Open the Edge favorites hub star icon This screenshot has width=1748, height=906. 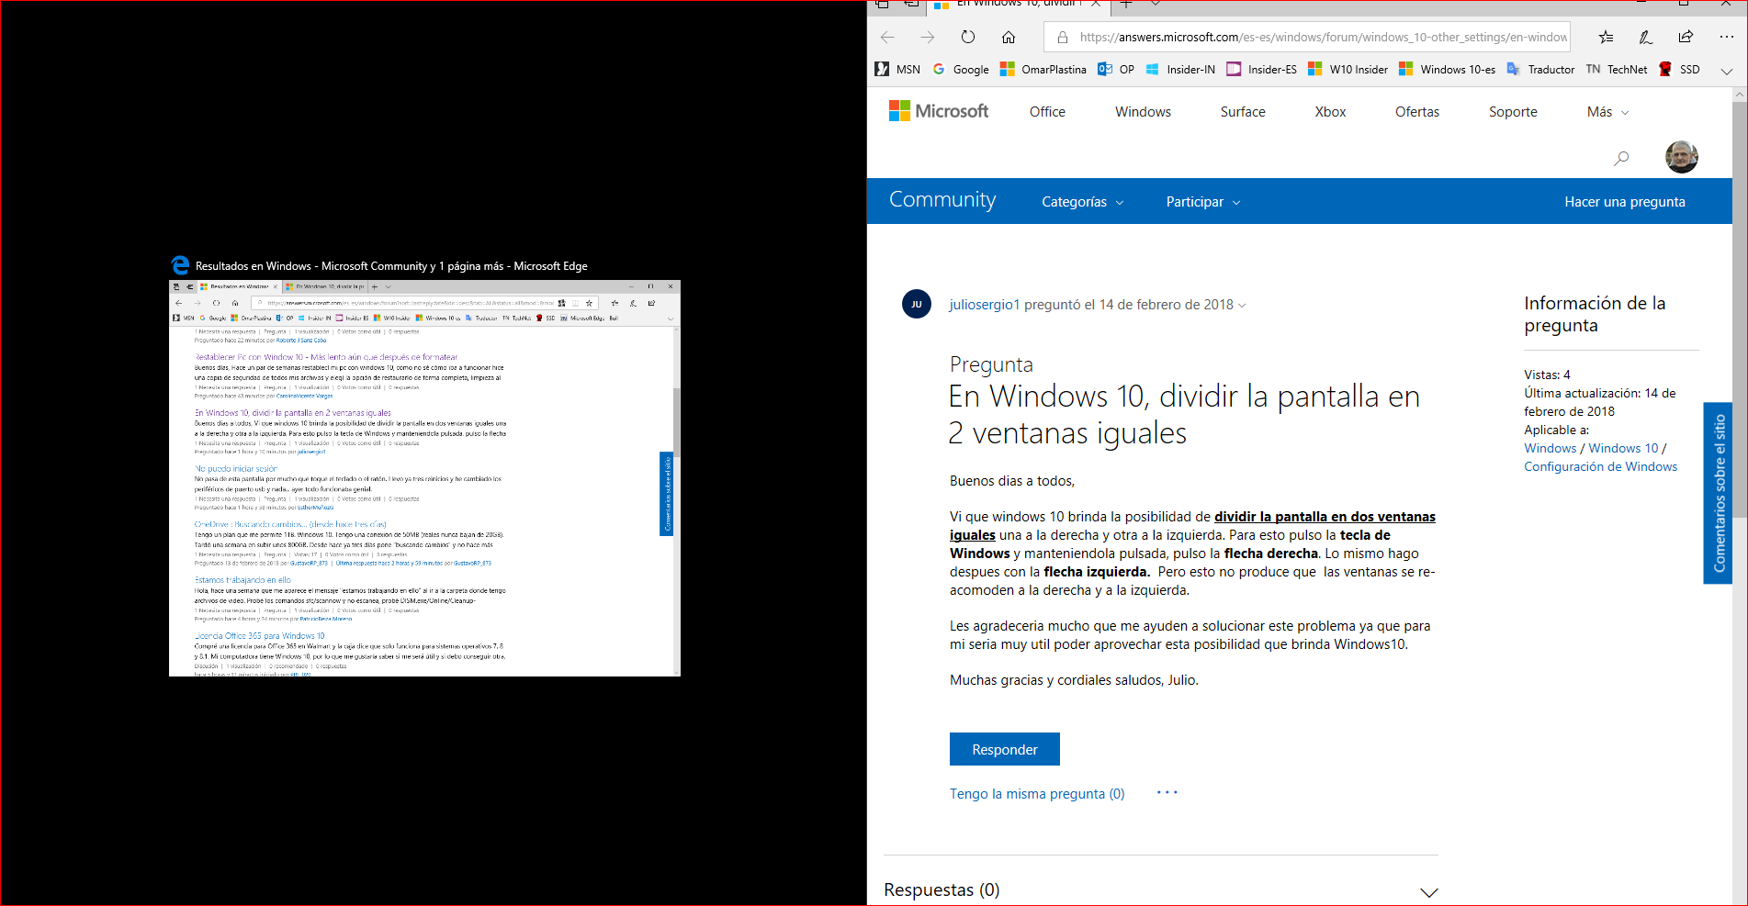click(1606, 38)
